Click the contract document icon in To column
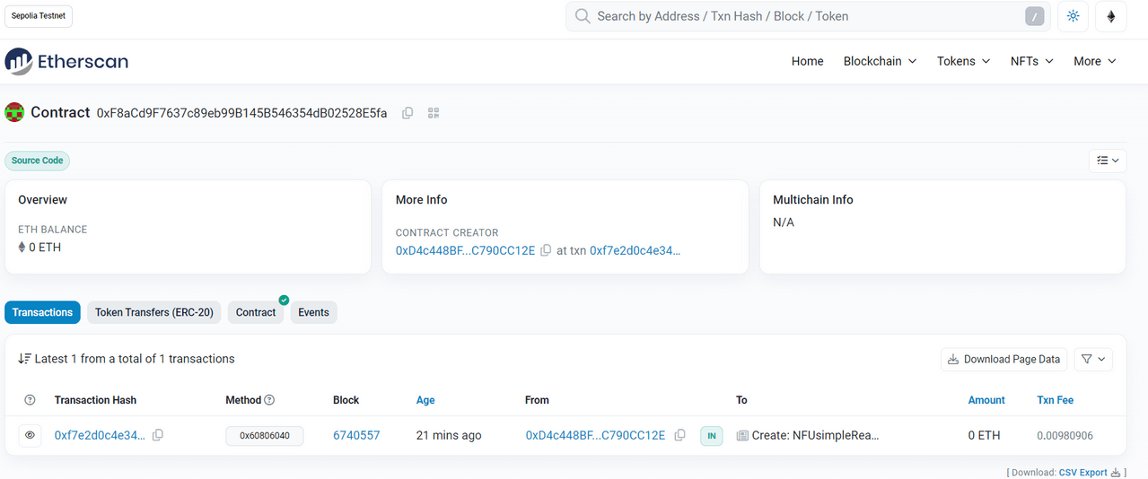This screenshot has height=479, width=1148. pyautogui.click(x=742, y=435)
